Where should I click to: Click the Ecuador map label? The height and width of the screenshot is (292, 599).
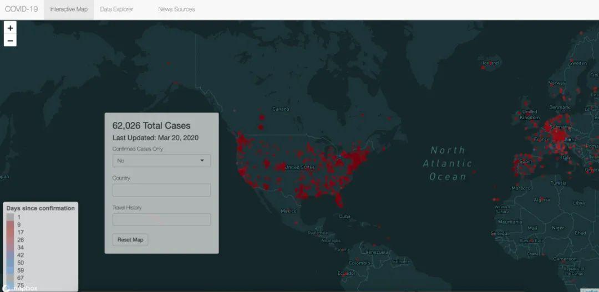point(347,273)
